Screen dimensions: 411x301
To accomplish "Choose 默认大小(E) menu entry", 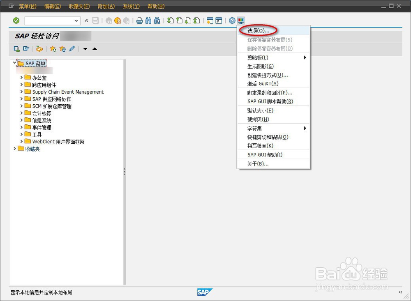I will click(274, 110).
